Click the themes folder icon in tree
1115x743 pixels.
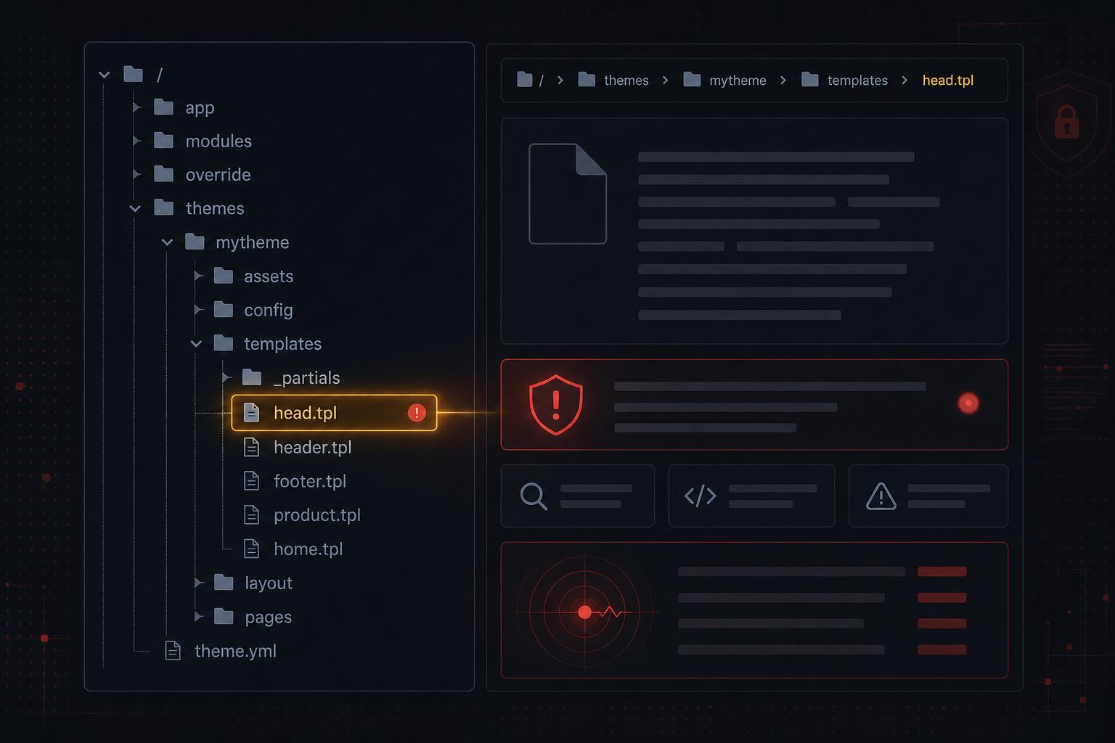tap(164, 208)
